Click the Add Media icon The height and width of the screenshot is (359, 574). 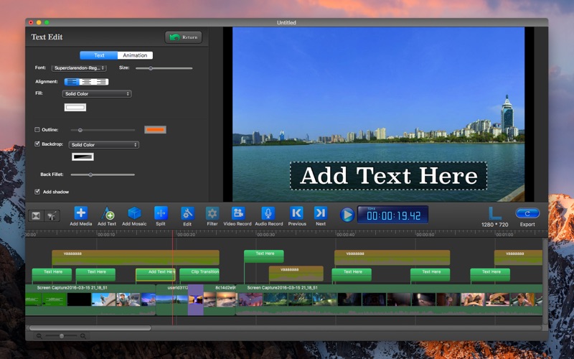pos(80,213)
